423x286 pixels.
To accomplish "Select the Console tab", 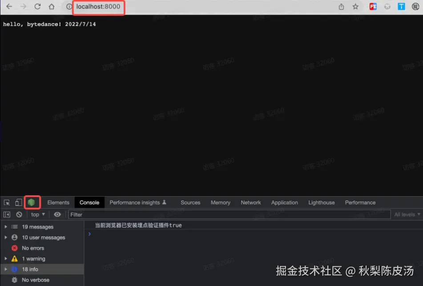I will click(89, 203).
